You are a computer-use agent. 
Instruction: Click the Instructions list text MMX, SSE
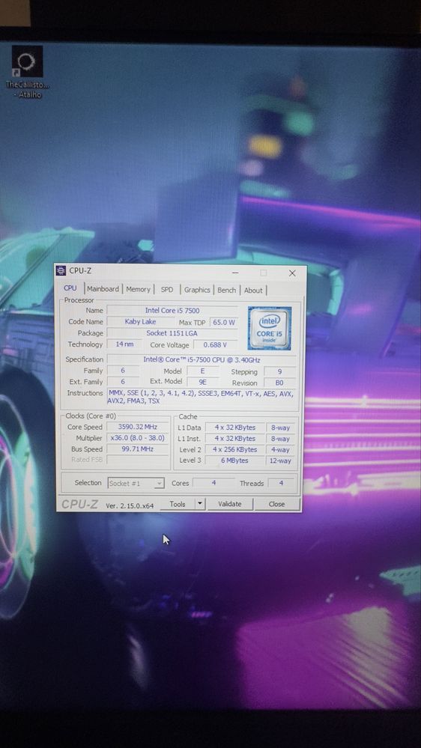(201, 398)
